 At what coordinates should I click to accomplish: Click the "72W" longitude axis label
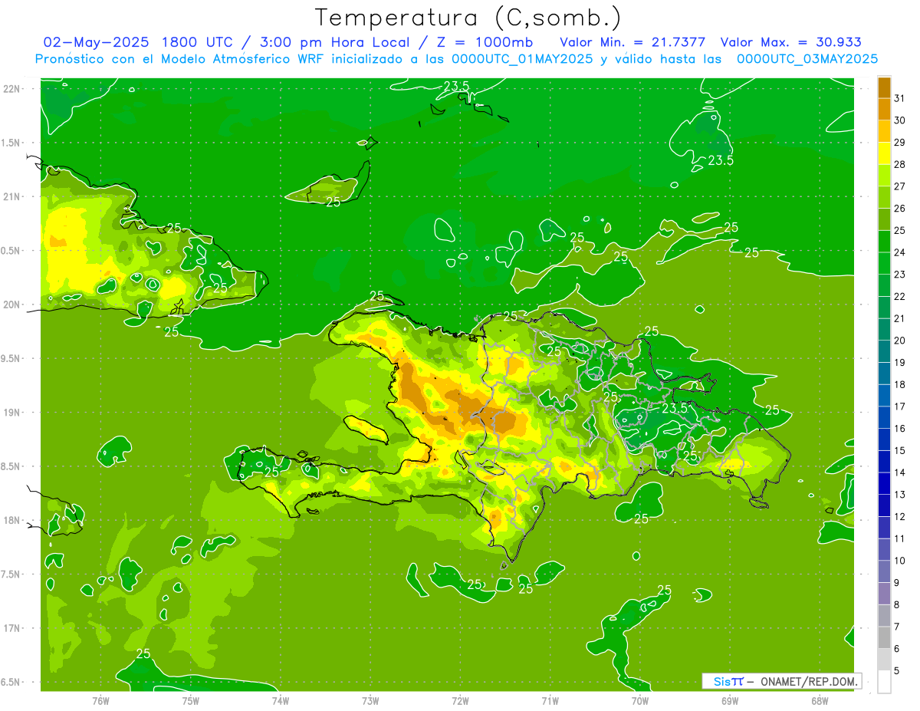point(460,700)
